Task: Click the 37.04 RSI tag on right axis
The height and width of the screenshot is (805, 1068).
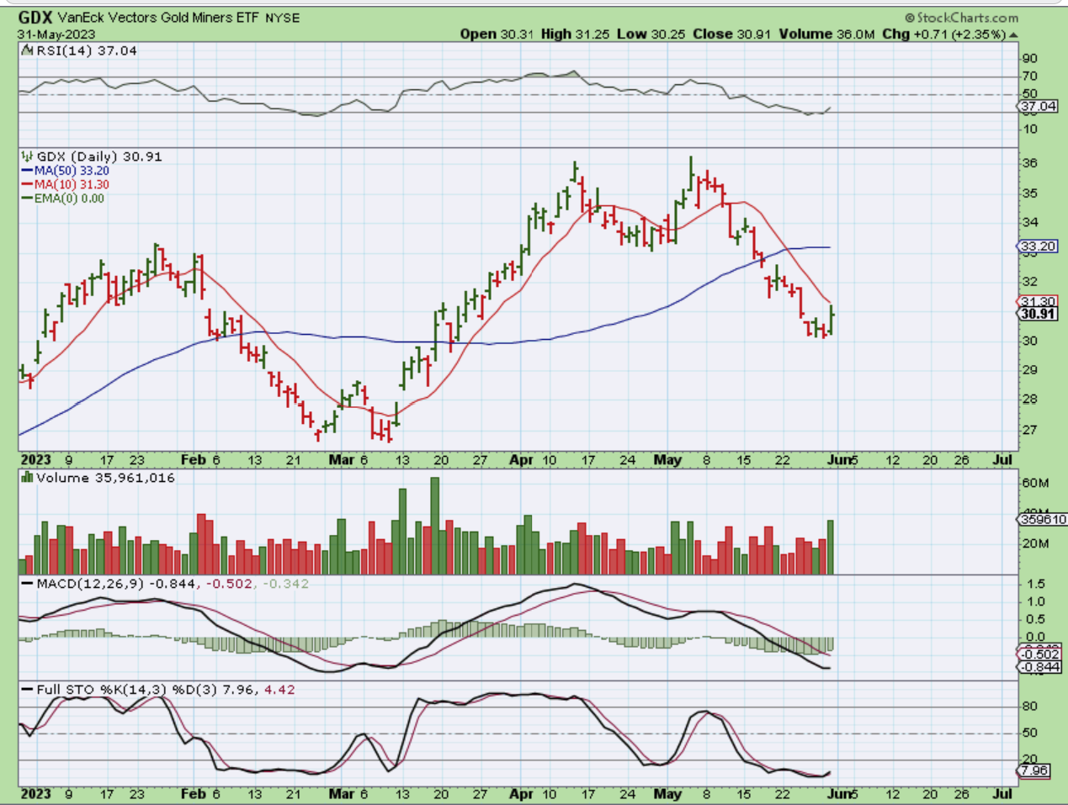Action: pos(1039,107)
